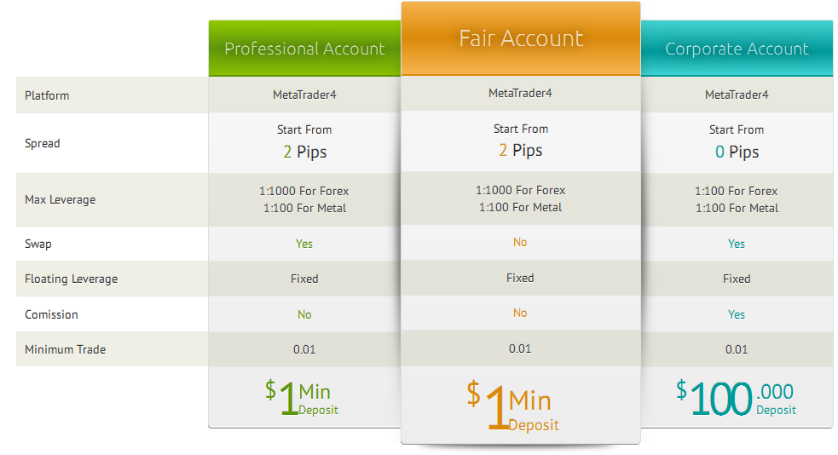Screen dimensions: 838x455
Task: Click '1:100 For Forex' in Corporate Account
Action: [736, 191]
